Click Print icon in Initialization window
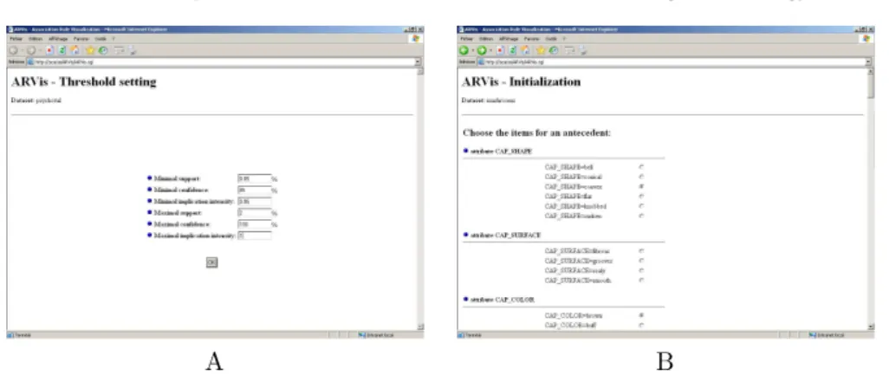This screenshot has height=375, width=889. pos(583,50)
